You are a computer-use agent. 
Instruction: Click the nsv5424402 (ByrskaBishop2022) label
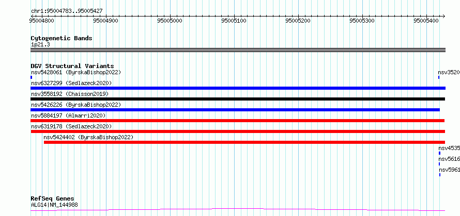tap(88, 137)
